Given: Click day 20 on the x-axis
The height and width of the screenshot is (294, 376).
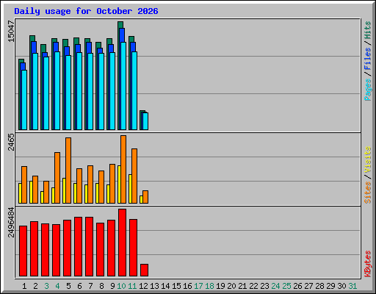Looking at the screenshot, I should (x=231, y=286).
